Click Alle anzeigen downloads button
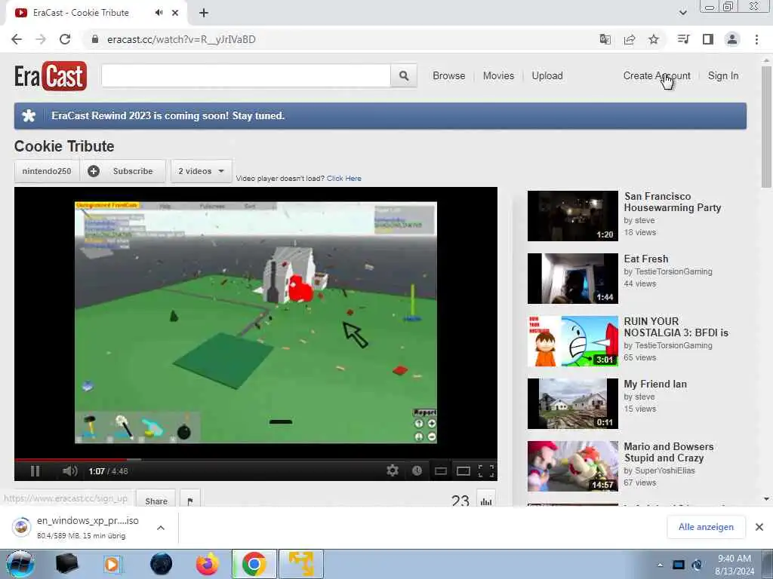The width and height of the screenshot is (773, 579). pos(706,527)
